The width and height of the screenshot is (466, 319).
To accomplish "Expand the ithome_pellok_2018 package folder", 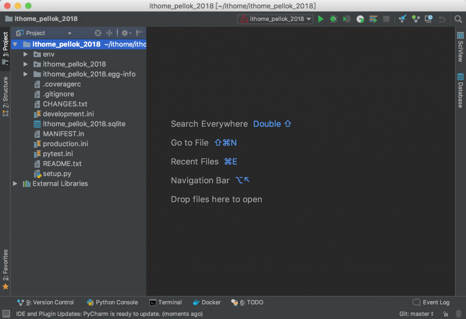I will (x=25, y=64).
